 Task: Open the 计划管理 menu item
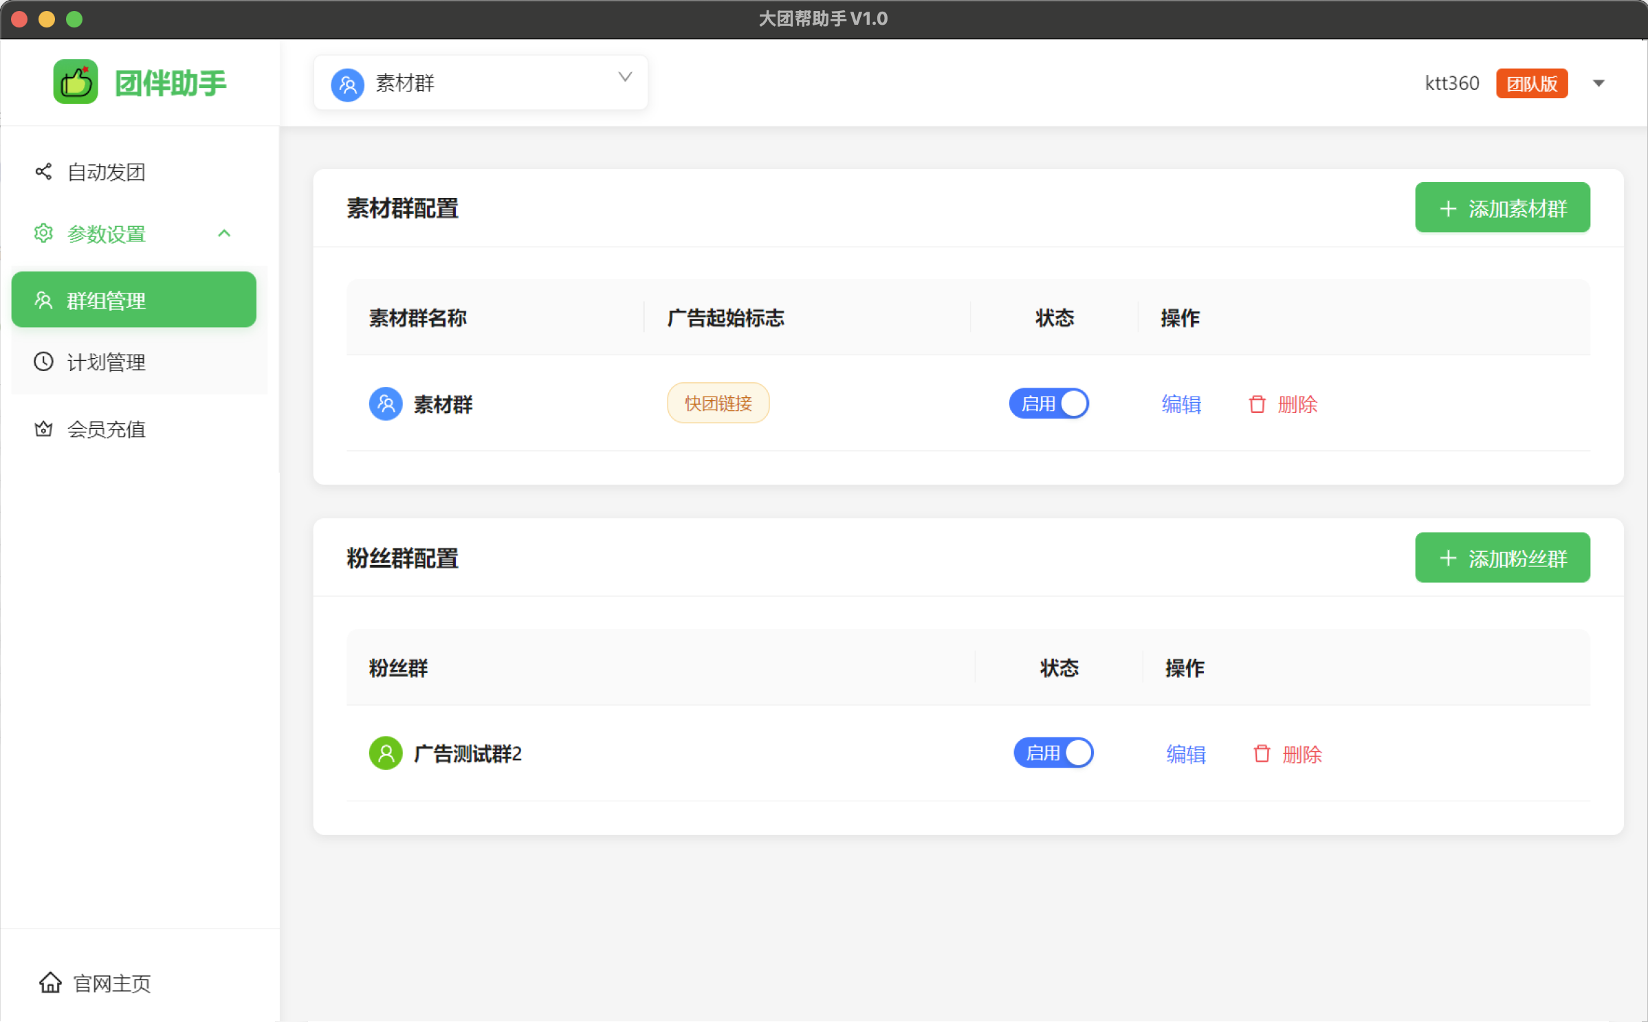[x=134, y=362]
